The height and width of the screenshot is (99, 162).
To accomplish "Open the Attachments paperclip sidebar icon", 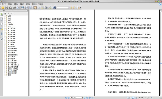I will click(2, 34).
